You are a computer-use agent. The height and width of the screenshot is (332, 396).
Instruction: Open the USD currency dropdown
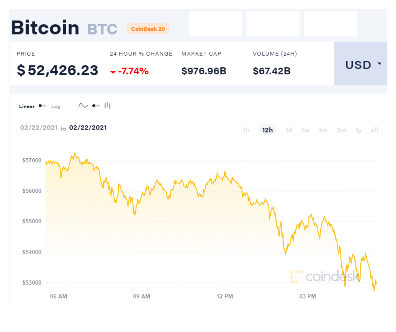360,65
